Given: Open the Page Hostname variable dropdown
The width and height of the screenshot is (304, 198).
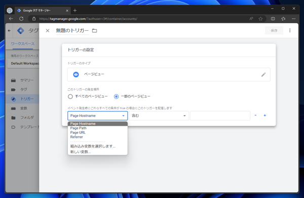Looking at the screenshot, I should tap(97, 116).
